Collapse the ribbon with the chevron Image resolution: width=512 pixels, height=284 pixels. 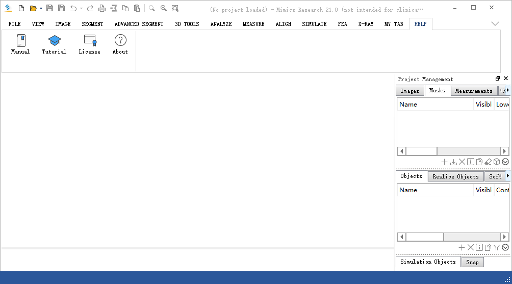pyautogui.click(x=495, y=23)
